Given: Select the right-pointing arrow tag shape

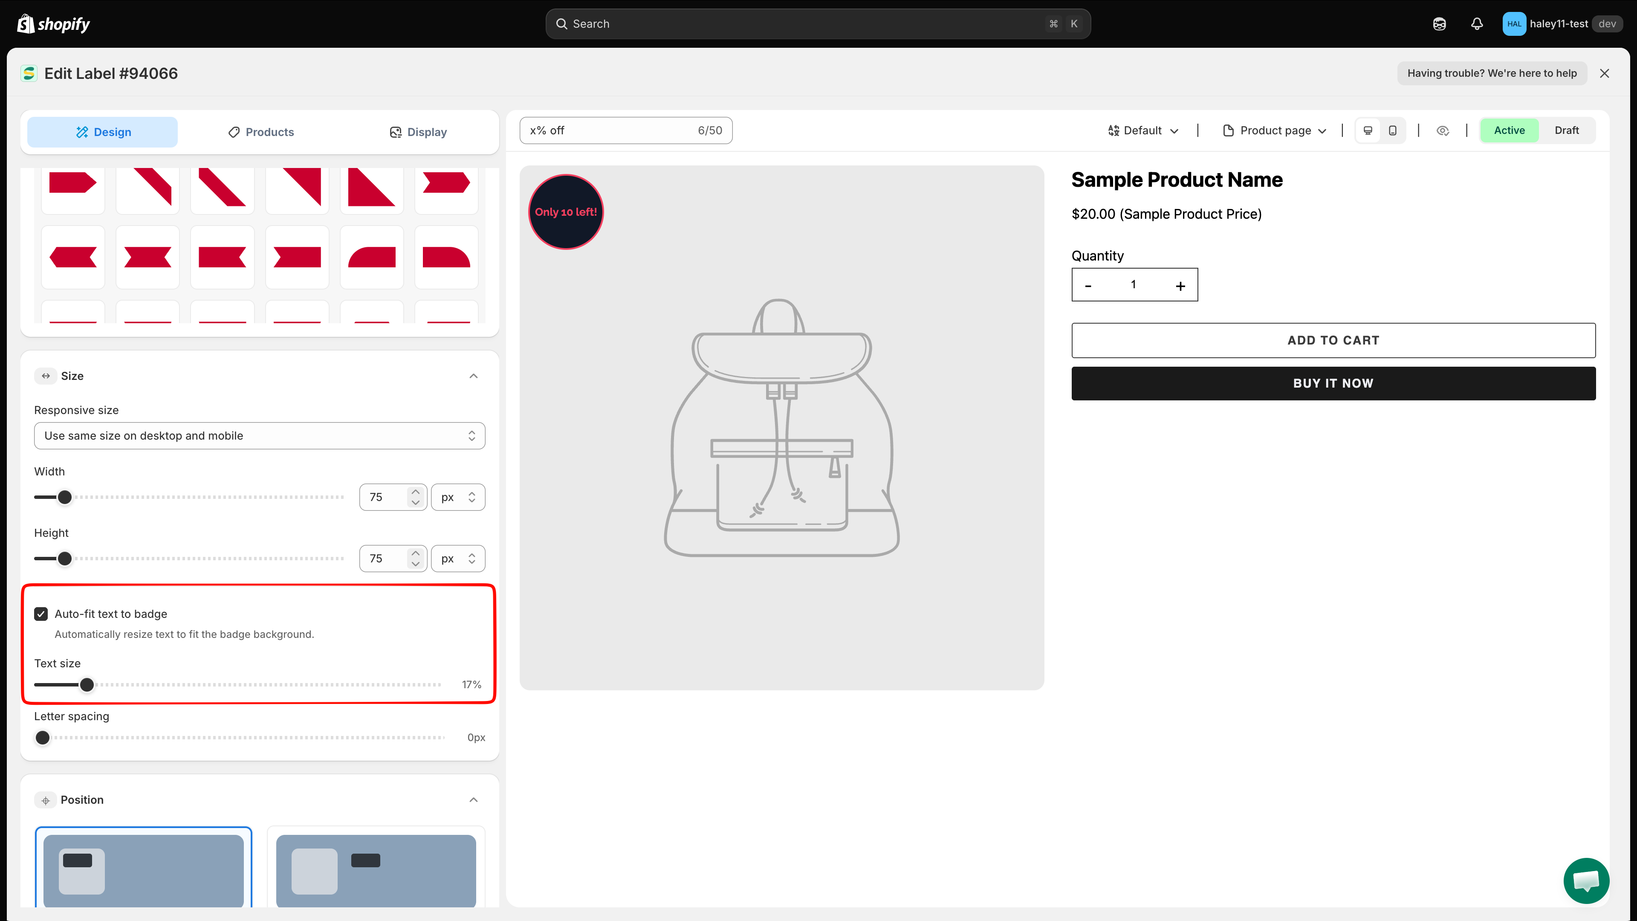Looking at the screenshot, I should click(x=73, y=183).
